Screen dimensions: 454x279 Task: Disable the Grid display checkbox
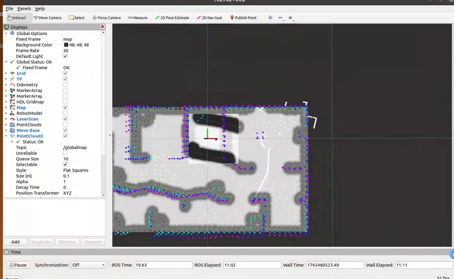click(x=65, y=73)
